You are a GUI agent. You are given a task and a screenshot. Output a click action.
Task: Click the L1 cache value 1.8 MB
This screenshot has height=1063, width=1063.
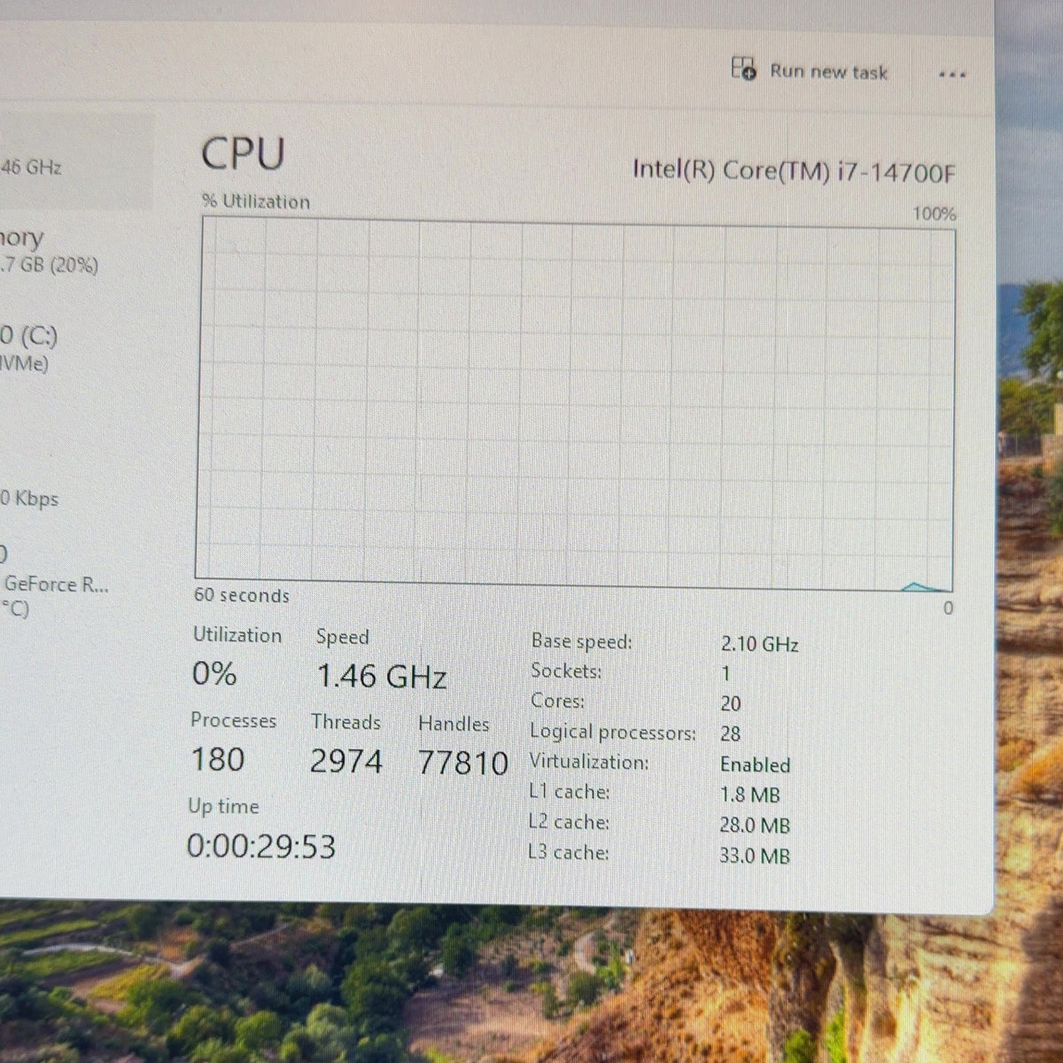[x=750, y=795]
